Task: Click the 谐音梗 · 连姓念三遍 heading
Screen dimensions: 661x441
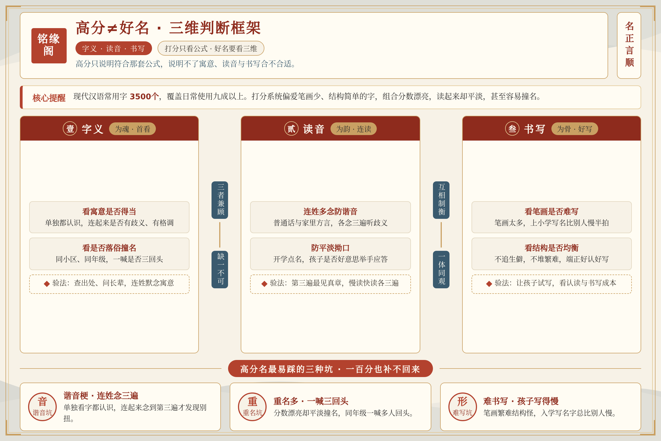Action: coord(101,396)
